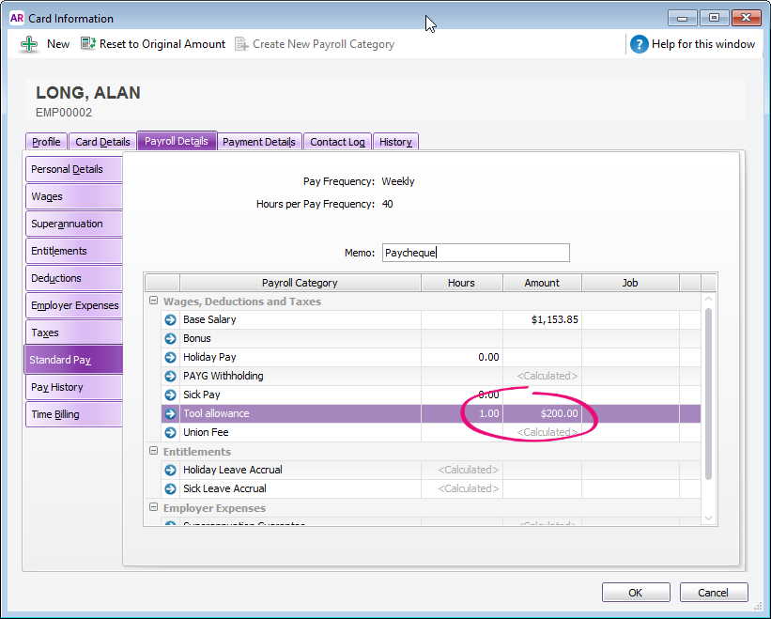
Task: Click the arrow next to Union Fee
Action: click(x=170, y=432)
